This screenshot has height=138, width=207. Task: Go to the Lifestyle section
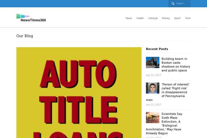click(x=153, y=18)
